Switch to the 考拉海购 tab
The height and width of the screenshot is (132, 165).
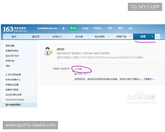100,37
